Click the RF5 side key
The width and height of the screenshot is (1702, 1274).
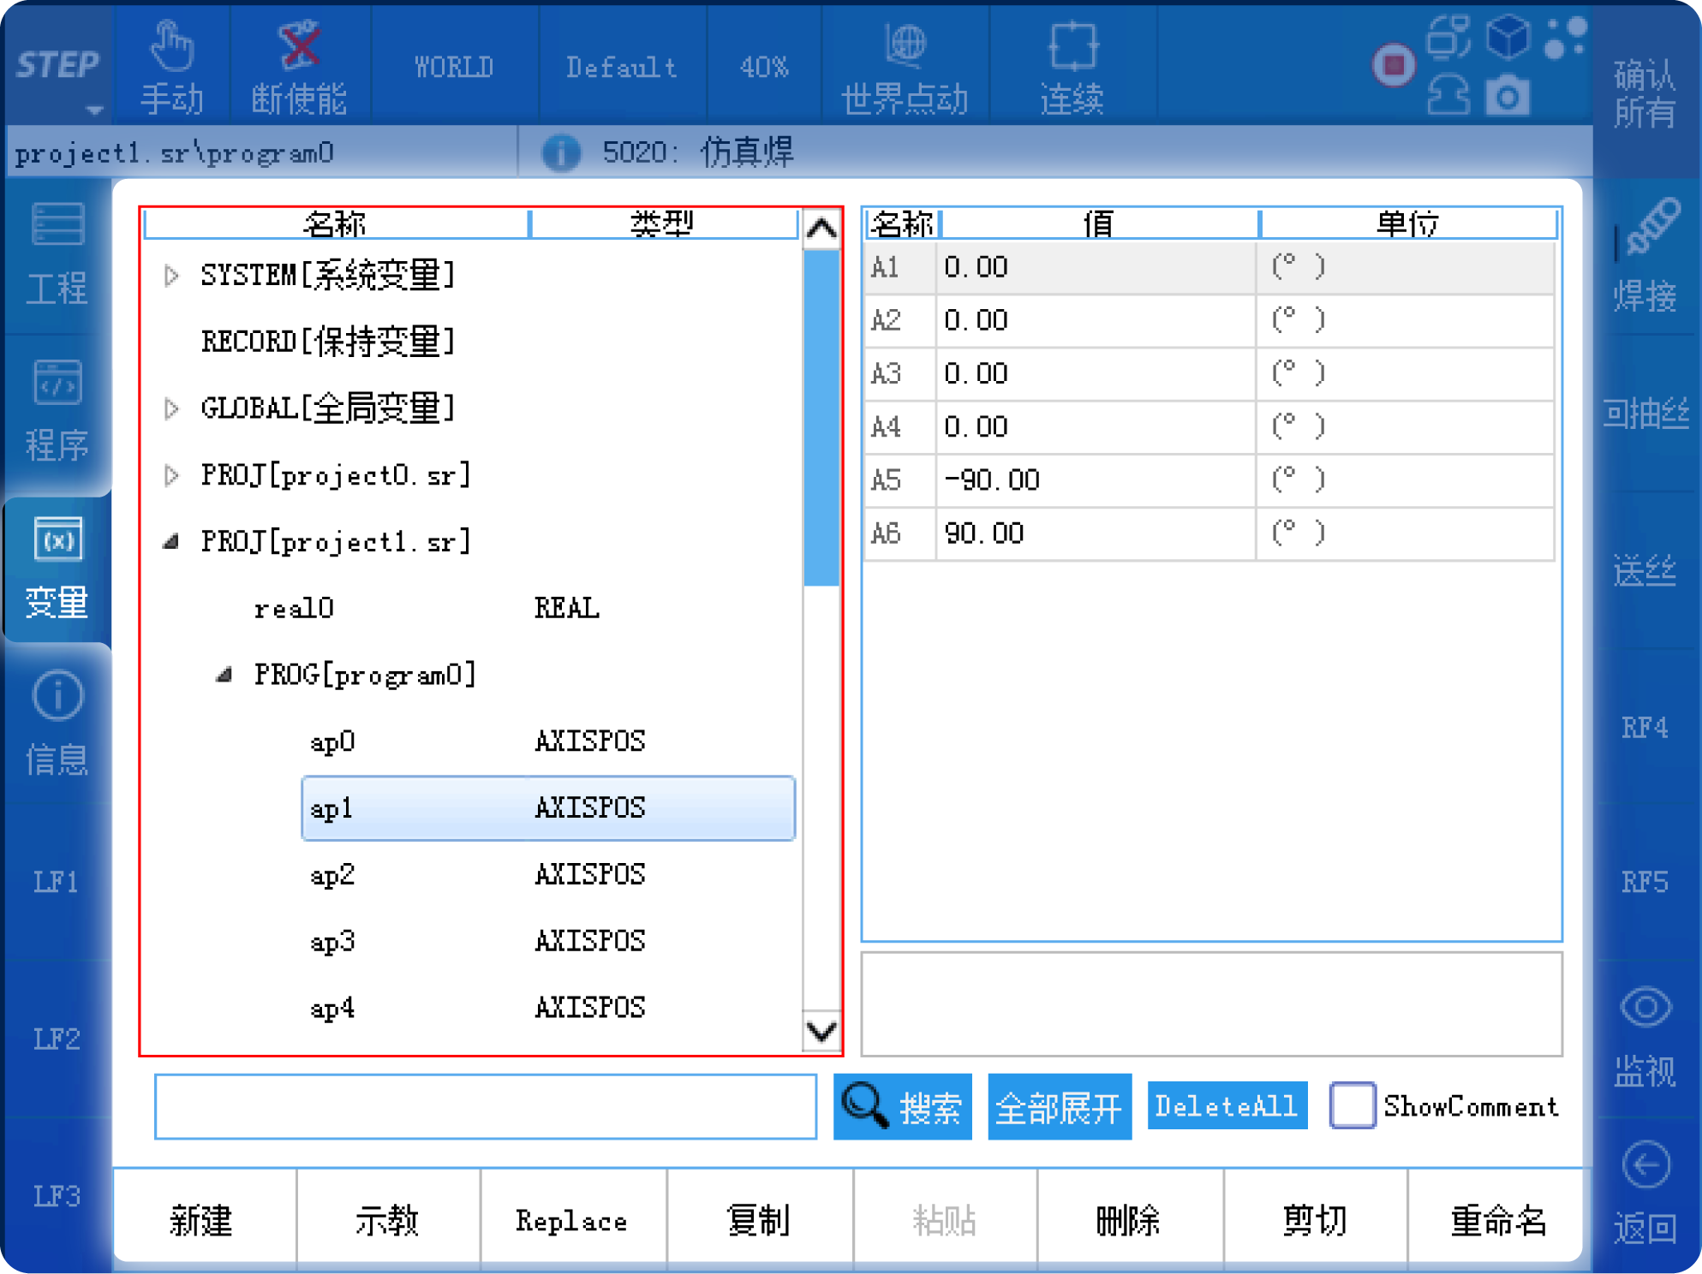[1645, 882]
